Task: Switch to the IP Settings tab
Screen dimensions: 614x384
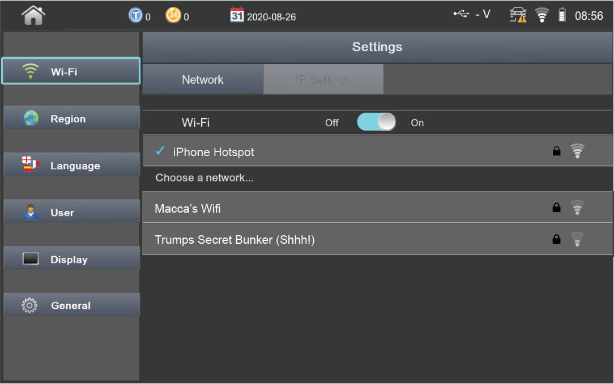Action: point(323,80)
